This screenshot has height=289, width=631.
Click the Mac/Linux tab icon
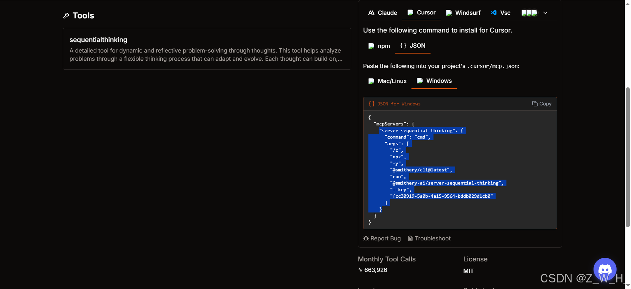[371, 81]
